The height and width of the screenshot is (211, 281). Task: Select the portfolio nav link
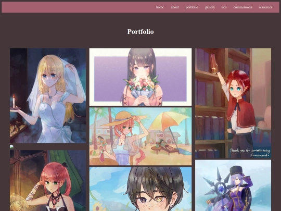(191, 7)
